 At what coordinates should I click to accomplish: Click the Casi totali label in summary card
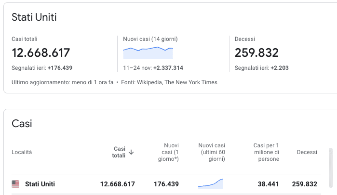[24, 39]
